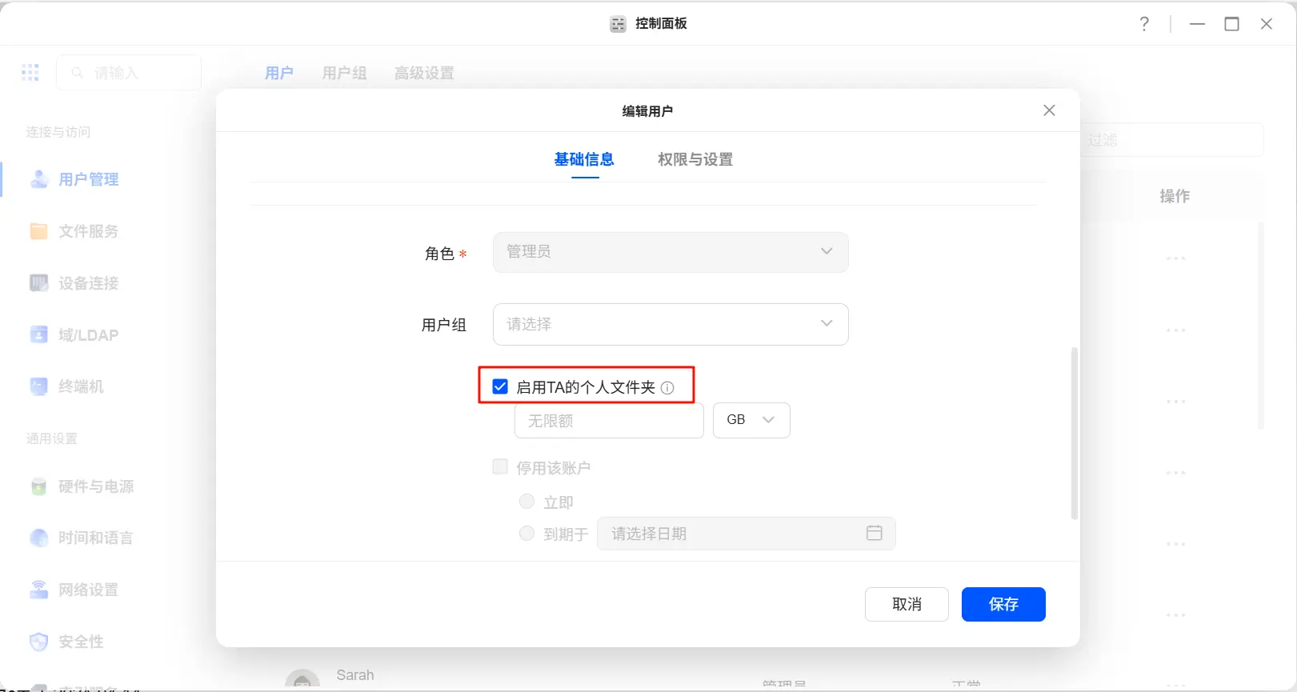Click the 用户管理 sidebar icon
1297x692 pixels.
point(38,179)
